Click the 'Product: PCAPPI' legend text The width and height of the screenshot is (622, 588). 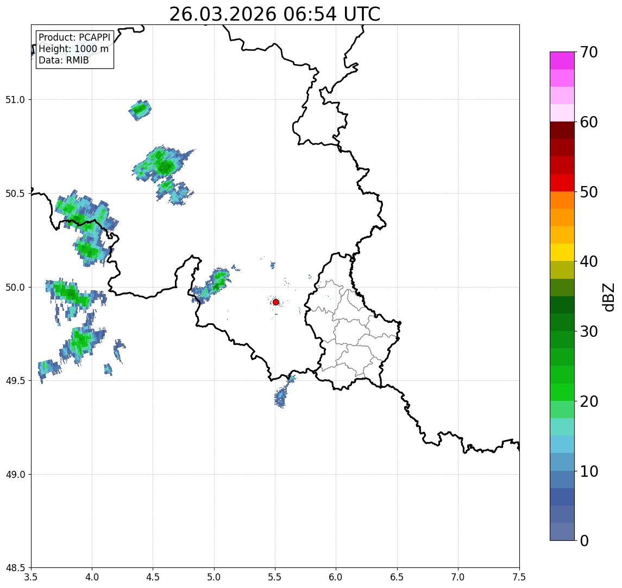[x=74, y=37]
